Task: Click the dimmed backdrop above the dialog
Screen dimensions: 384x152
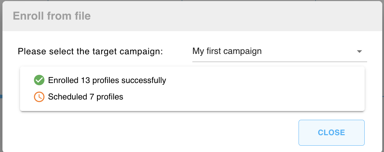Action: (x=246, y=0)
